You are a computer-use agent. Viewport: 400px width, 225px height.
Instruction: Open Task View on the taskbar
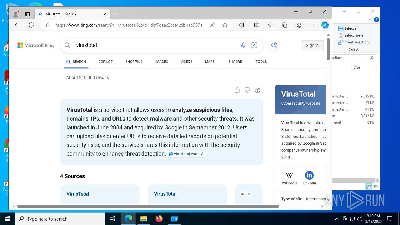(x=112, y=219)
